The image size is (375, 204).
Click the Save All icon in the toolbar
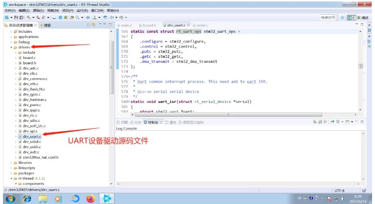click(21, 17)
